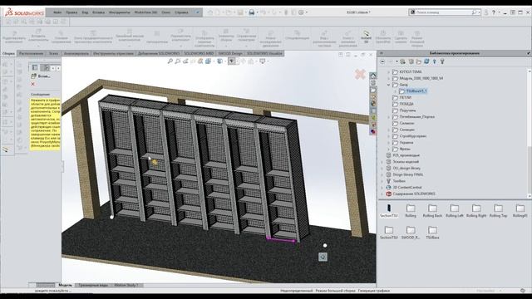Click the TSUBase folder thumbnail
Image resolution: width=532 pixels, height=299 pixels.
coord(432,233)
